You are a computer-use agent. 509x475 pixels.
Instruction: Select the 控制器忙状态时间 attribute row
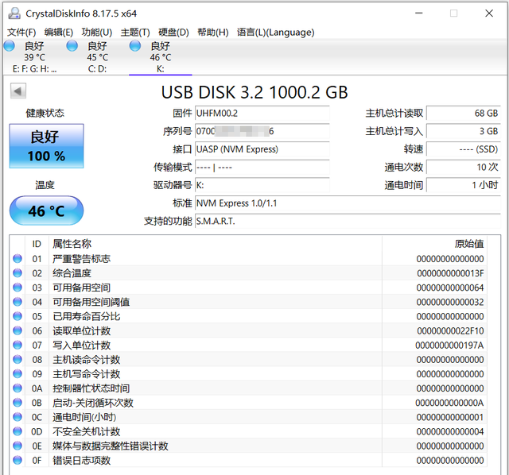point(248,388)
